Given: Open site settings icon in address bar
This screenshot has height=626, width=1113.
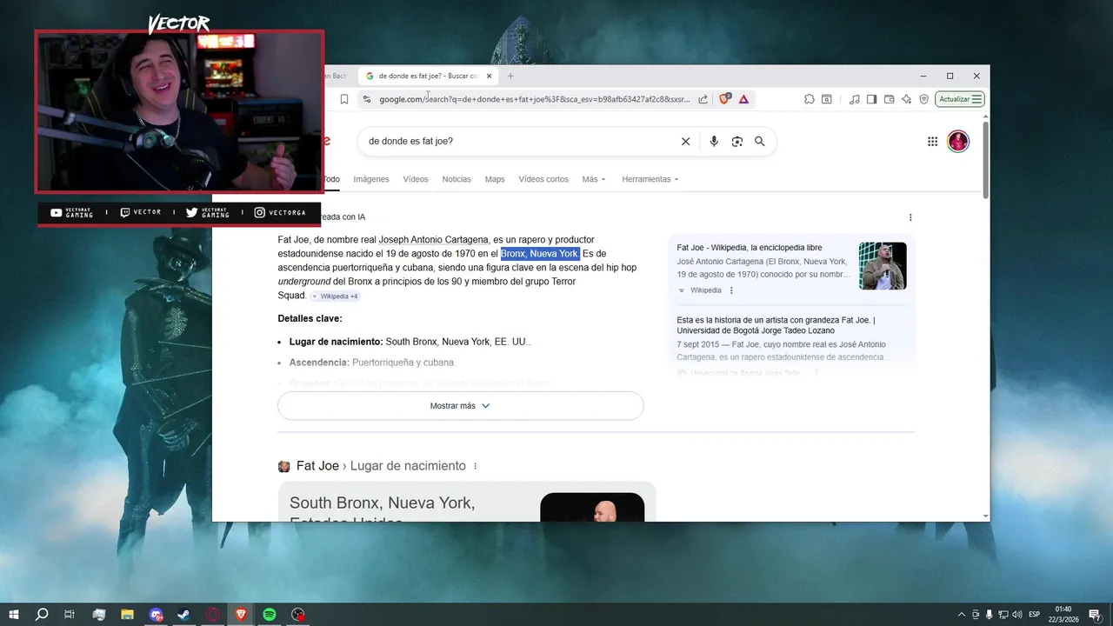Looking at the screenshot, I should click(367, 99).
